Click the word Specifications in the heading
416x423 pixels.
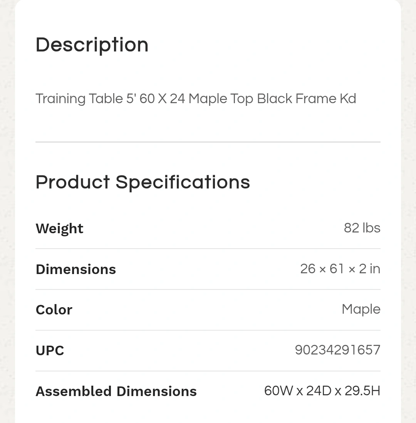click(x=183, y=183)
